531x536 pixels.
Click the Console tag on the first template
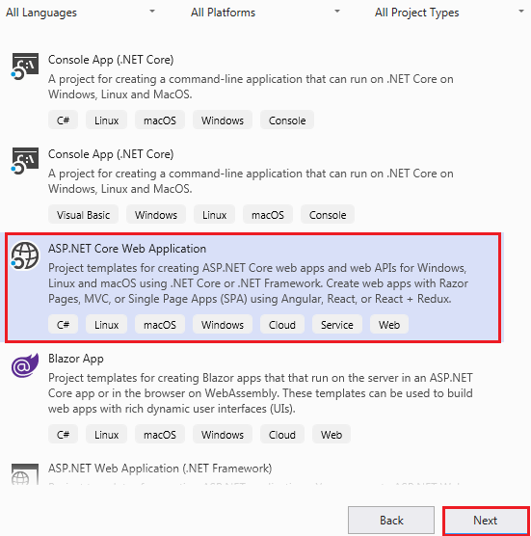[x=287, y=121]
